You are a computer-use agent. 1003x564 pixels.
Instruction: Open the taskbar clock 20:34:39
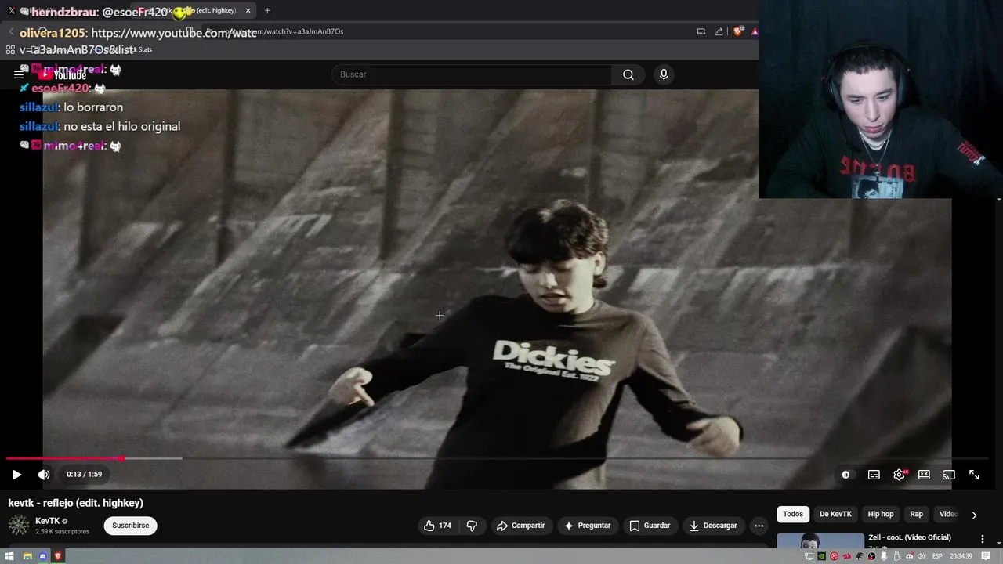961,556
